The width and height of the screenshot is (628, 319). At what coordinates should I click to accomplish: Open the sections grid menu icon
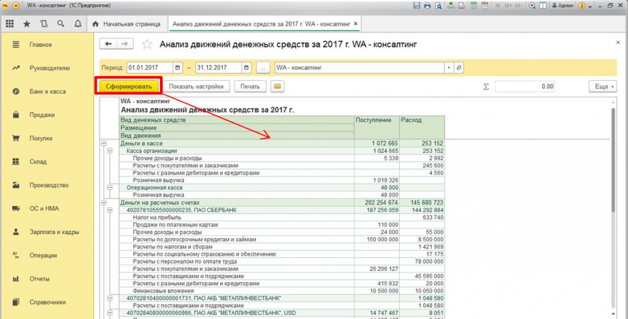[10, 24]
